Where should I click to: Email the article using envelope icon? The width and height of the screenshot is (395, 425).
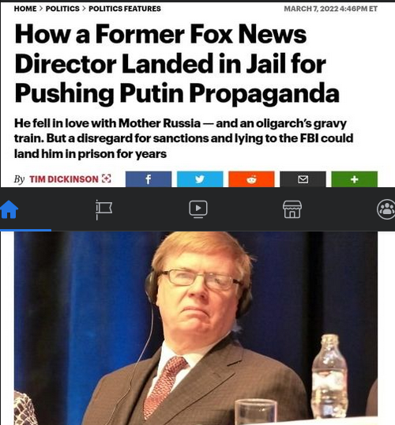303,179
